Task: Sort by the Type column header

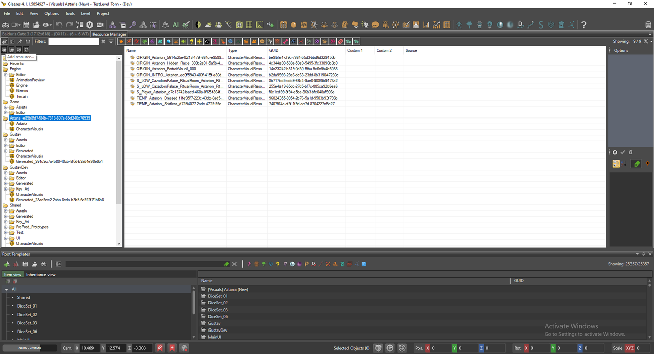Action: click(247, 50)
